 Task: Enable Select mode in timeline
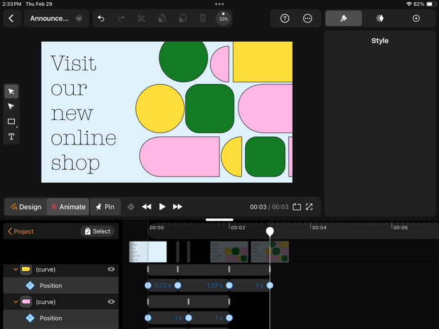[97, 231]
